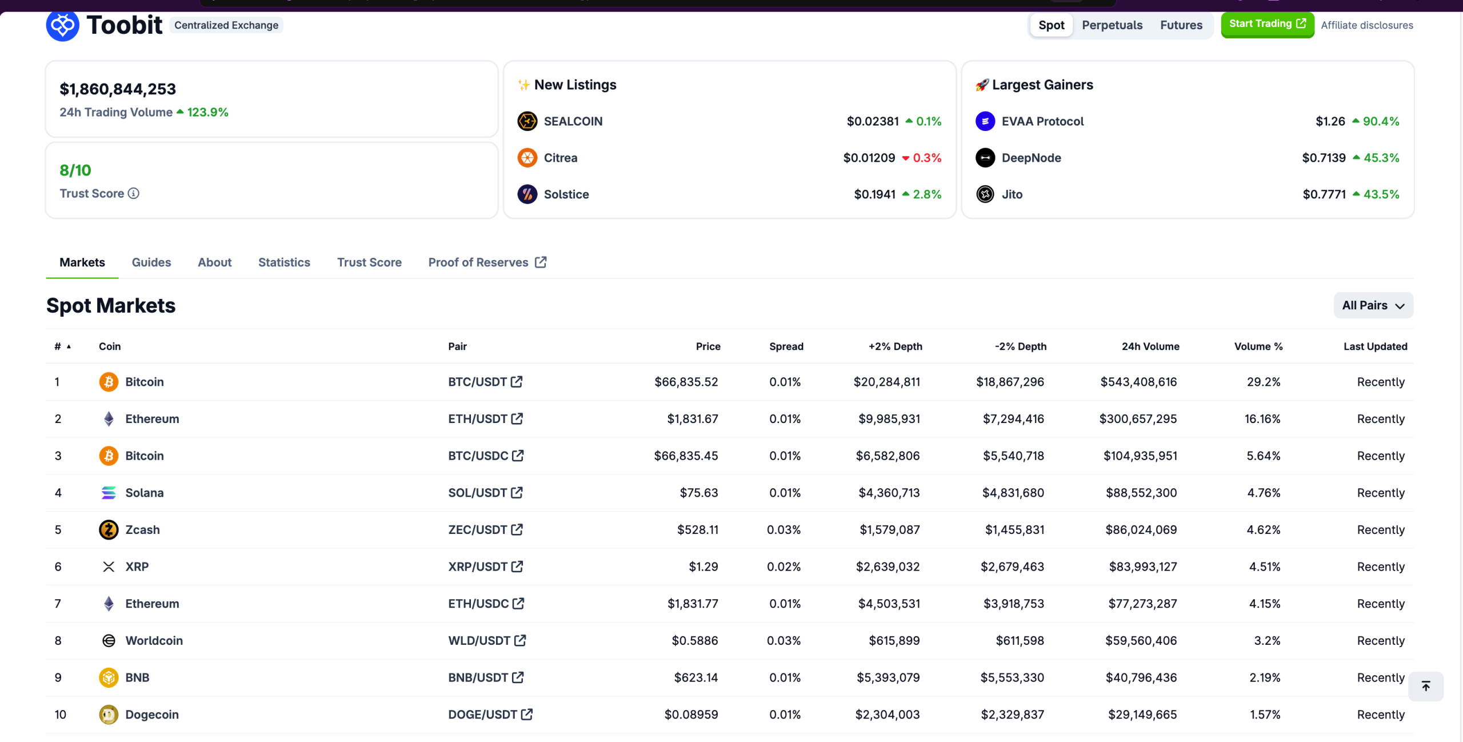This screenshot has width=1463, height=742.
Task: Open the Jito gainer link
Action: pyautogui.click(x=1012, y=194)
